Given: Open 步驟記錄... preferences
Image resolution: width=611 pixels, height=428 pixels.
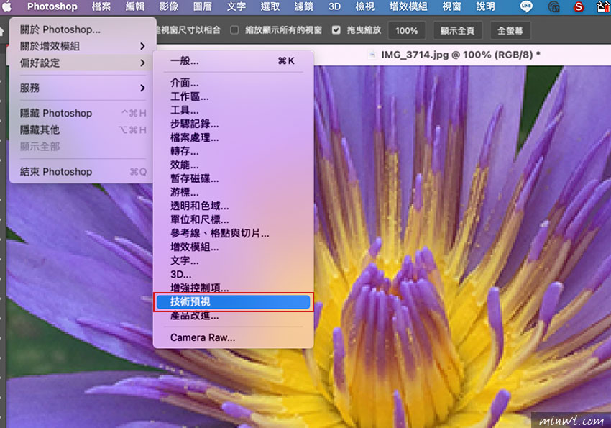Looking at the screenshot, I should (233, 124).
